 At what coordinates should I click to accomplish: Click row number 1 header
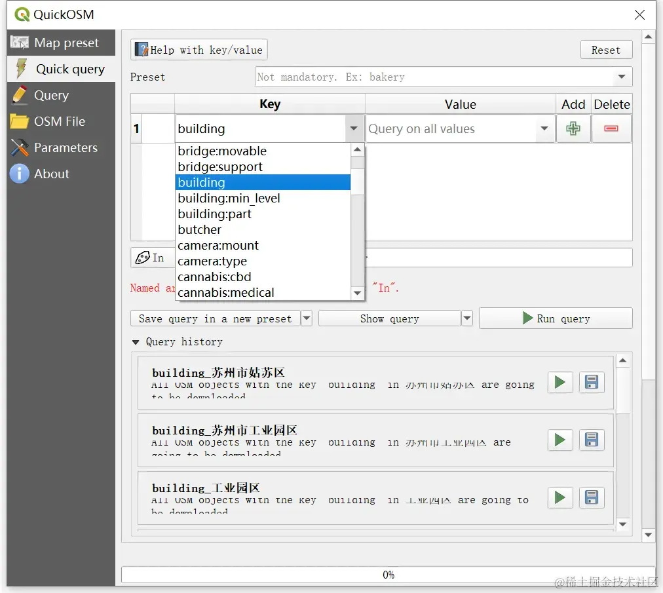click(x=136, y=128)
